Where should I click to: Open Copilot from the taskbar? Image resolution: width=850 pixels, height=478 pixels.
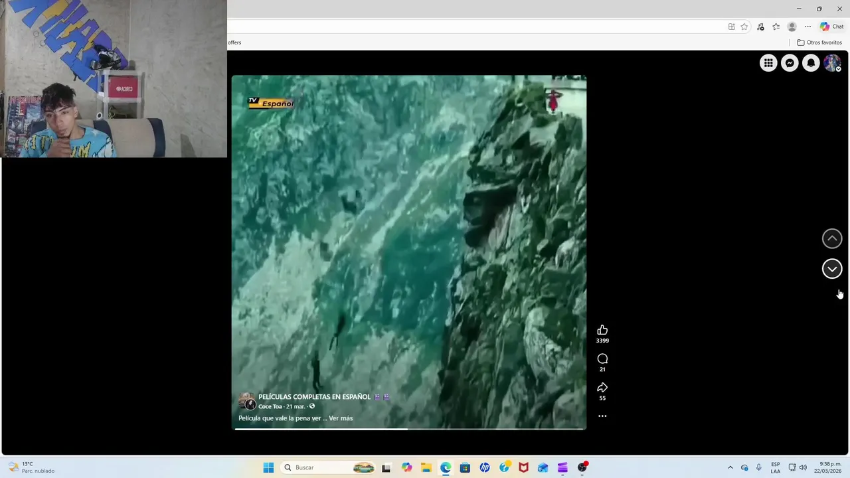click(406, 467)
